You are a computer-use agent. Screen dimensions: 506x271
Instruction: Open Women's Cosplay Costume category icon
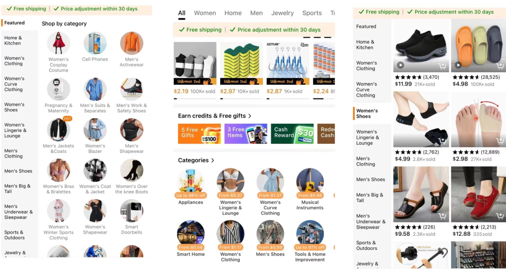coord(59,43)
